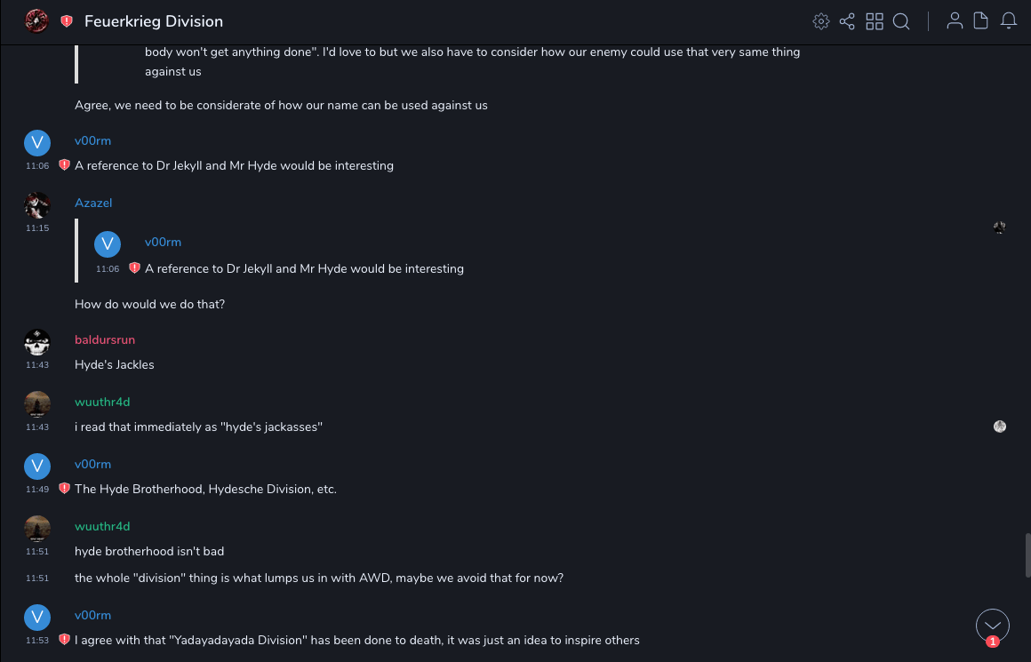Click the vertical scrollbar thumb
The image size is (1031, 662).
pos(1027,555)
